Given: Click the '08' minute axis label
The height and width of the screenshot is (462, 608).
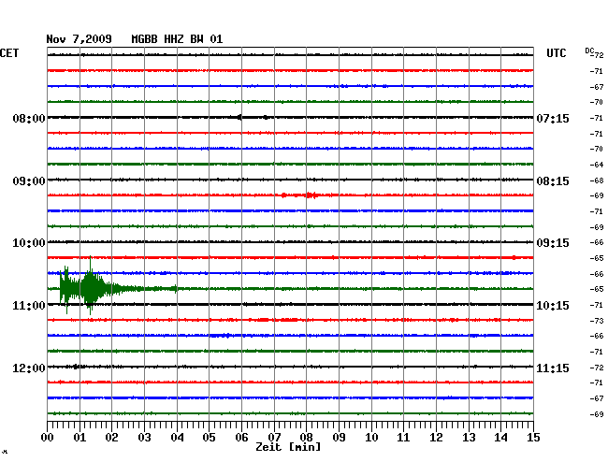Looking at the screenshot, I should tap(306, 437).
